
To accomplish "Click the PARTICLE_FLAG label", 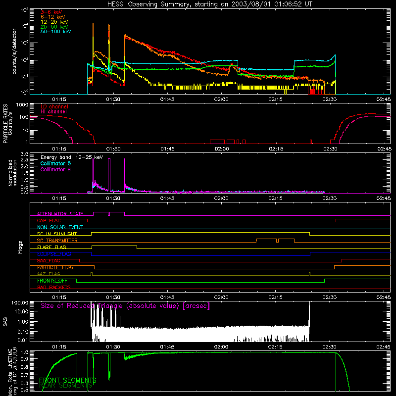I will 55,267.
